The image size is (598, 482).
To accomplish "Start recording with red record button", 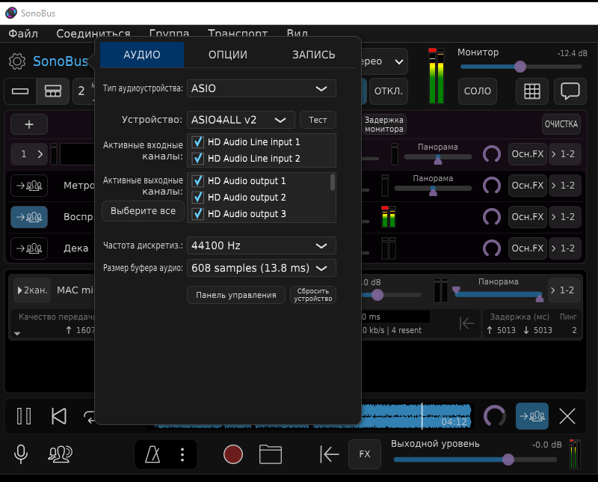I will pos(233,454).
